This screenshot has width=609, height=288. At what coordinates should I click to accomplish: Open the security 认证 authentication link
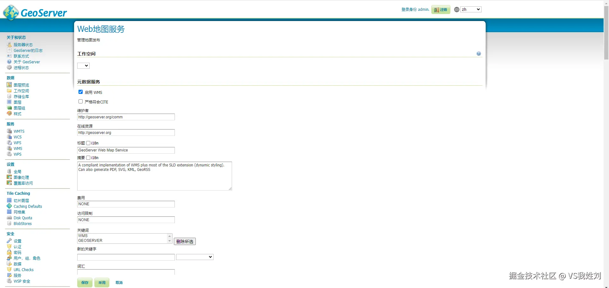pos(17,247)
